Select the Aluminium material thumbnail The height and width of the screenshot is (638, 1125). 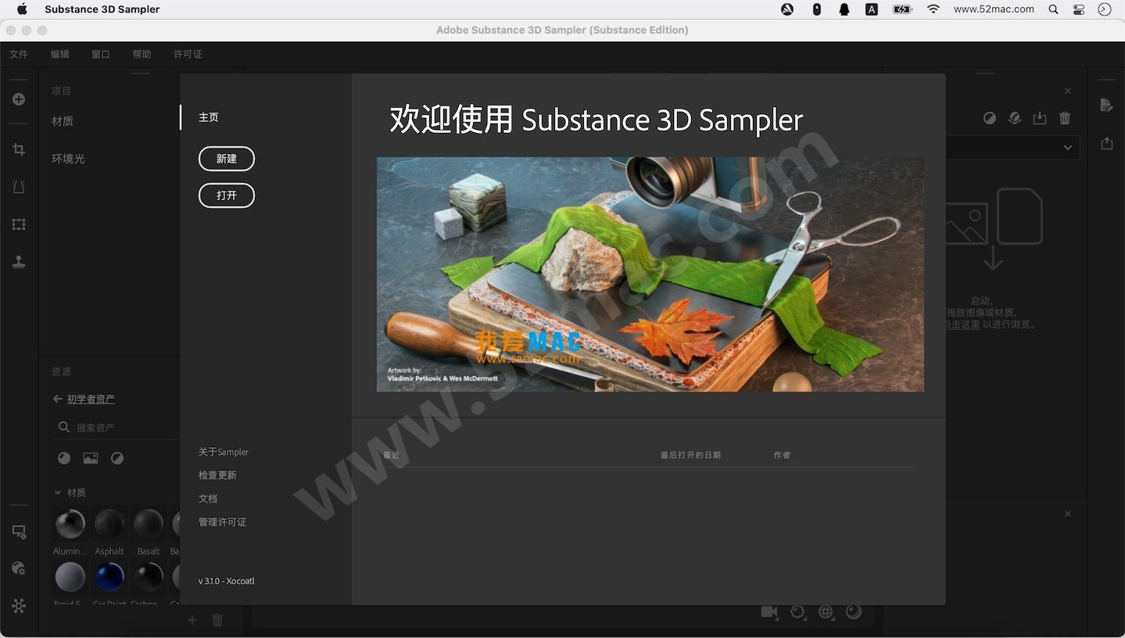pos(70,524)
